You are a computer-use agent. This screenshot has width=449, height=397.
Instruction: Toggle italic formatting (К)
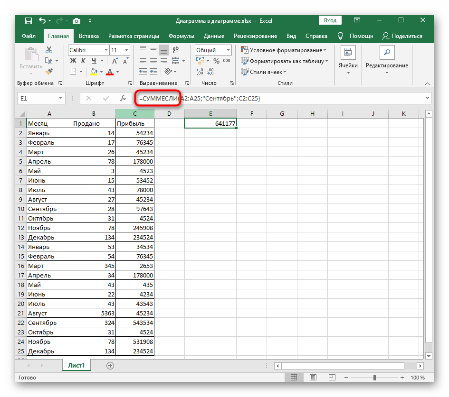pos(84,61)
